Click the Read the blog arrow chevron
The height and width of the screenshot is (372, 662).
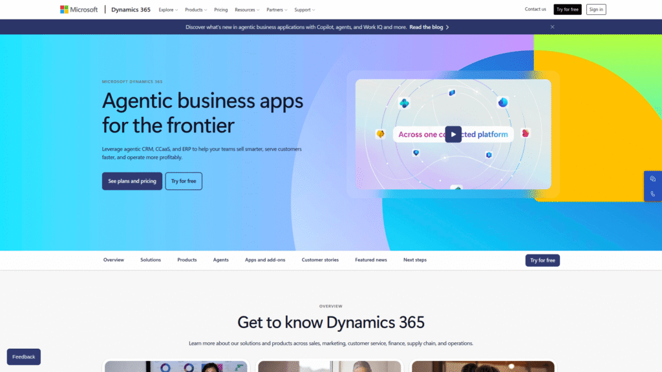447,27
